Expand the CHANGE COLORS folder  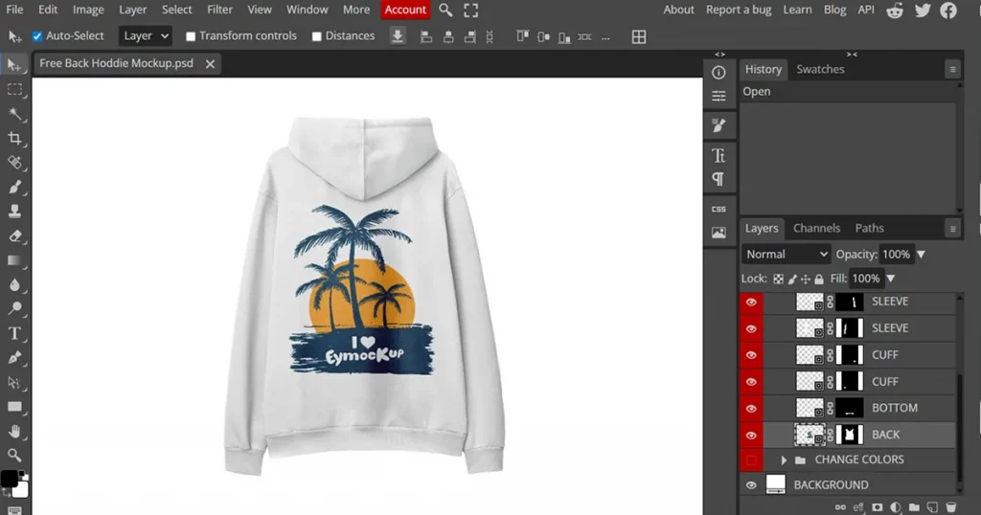click(784, 460)
